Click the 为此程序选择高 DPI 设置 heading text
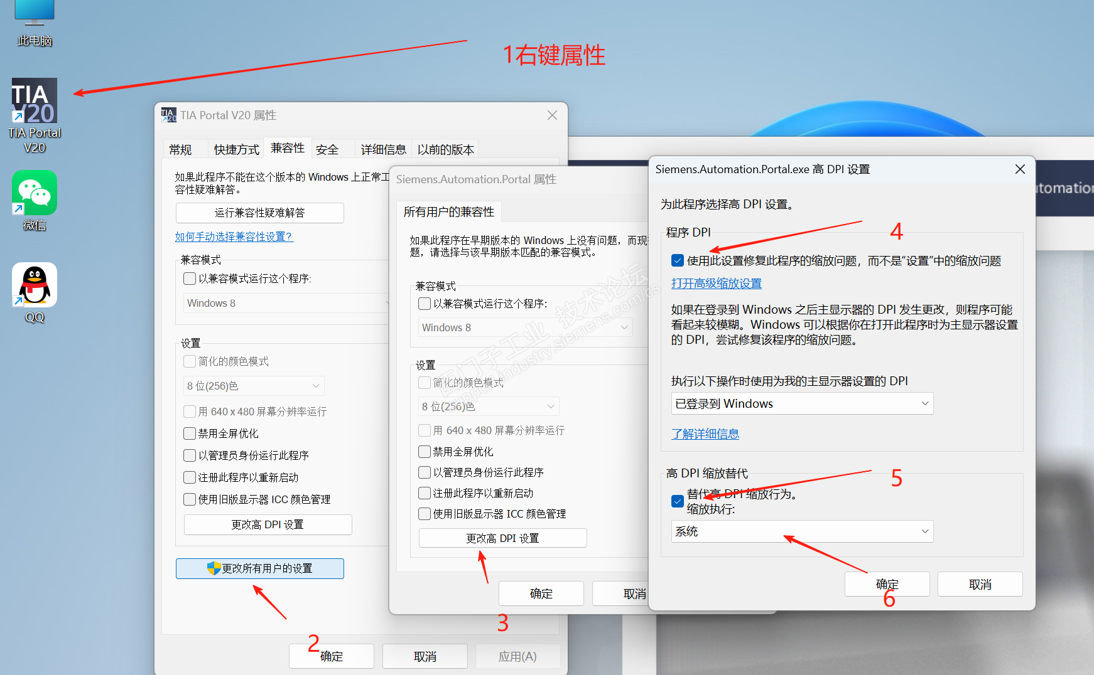Screen dimensions: 1094x675 coord(727,205)
